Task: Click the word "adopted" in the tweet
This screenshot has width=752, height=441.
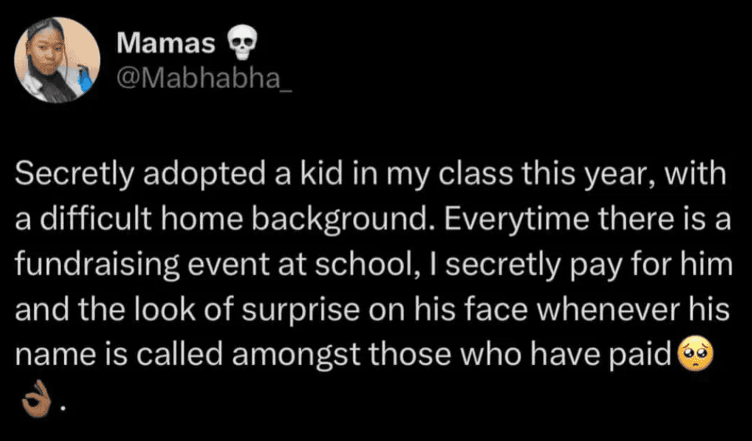Action: (x=178, y=175)
